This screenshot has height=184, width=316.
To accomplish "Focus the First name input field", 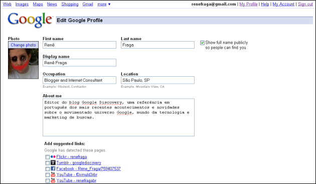I will 79,45.
